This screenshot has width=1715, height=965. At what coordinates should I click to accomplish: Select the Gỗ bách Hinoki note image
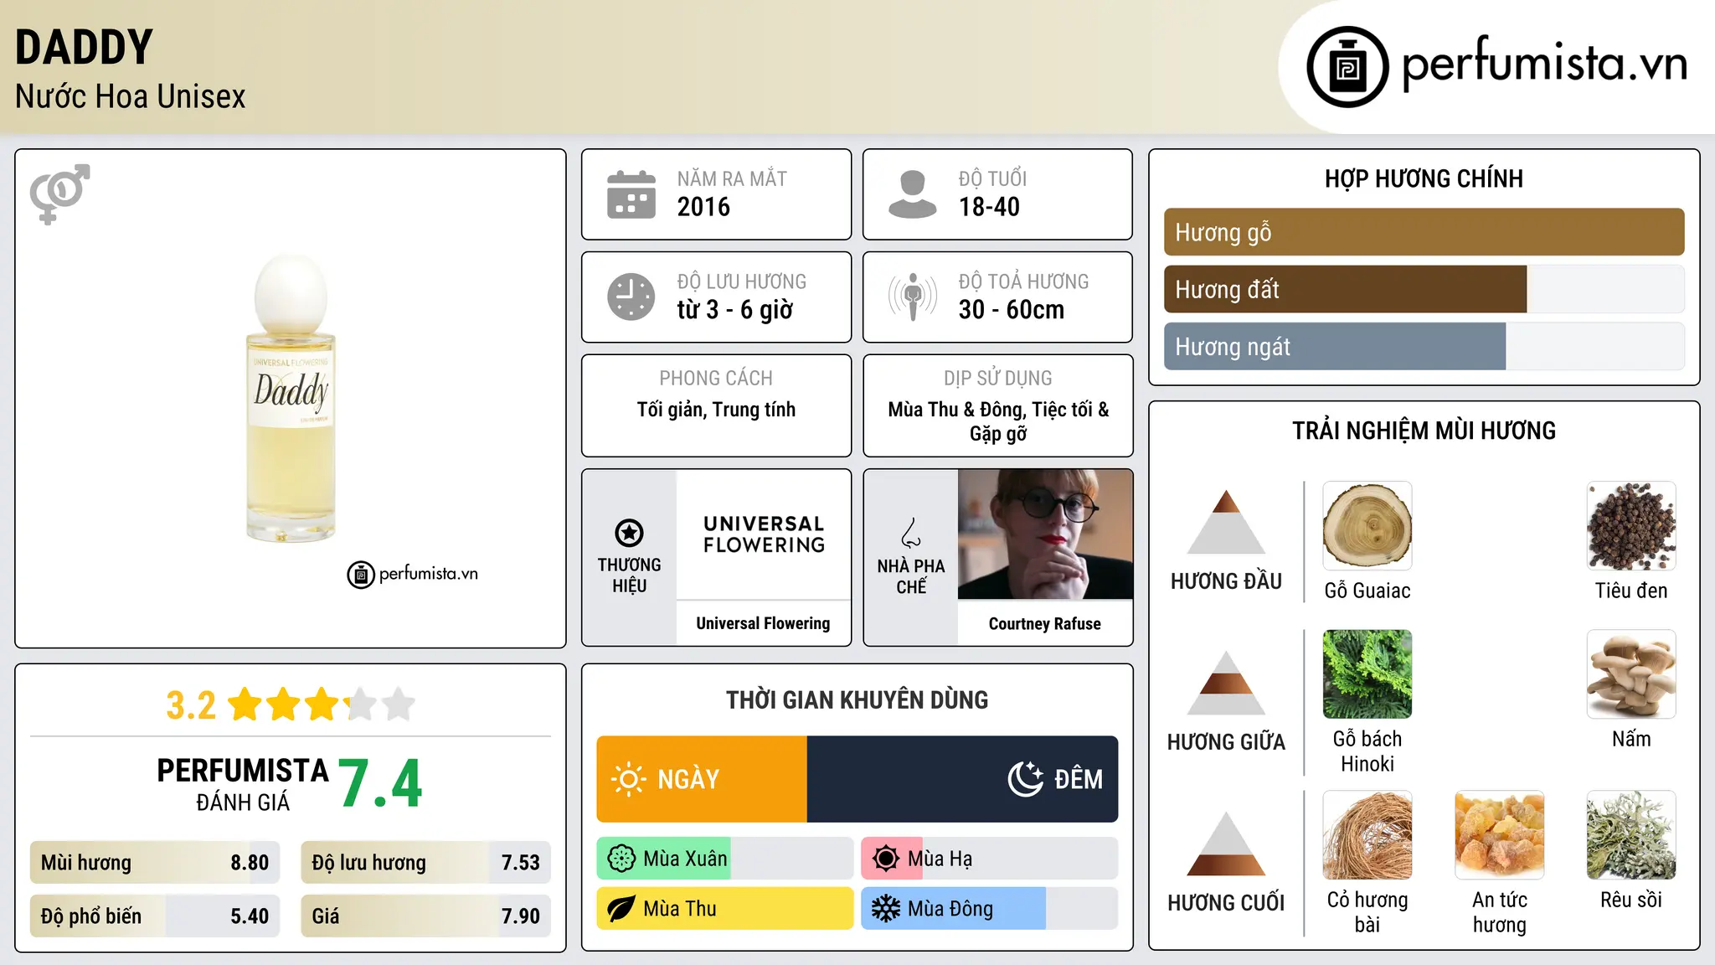pos(1367,674)
